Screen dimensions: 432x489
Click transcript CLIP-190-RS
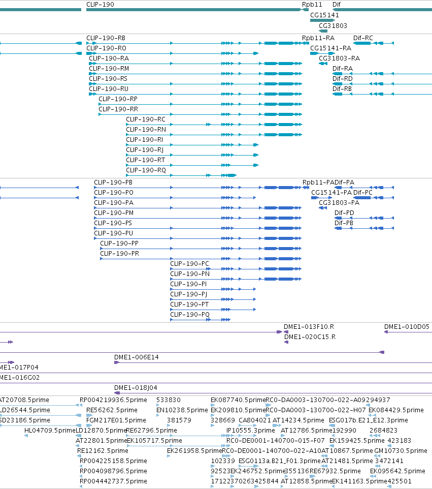108,79
